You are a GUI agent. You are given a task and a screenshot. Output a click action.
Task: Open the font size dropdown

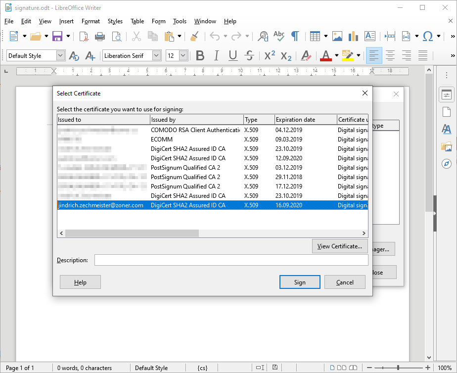tap(183, 55)
